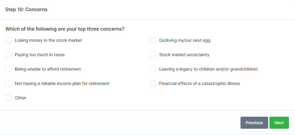Image resolution: width=295 pixels, height=135 pixels.
Task: Select the 'Being unable to afford retirement' checkbox
Action: click(8, 69)
